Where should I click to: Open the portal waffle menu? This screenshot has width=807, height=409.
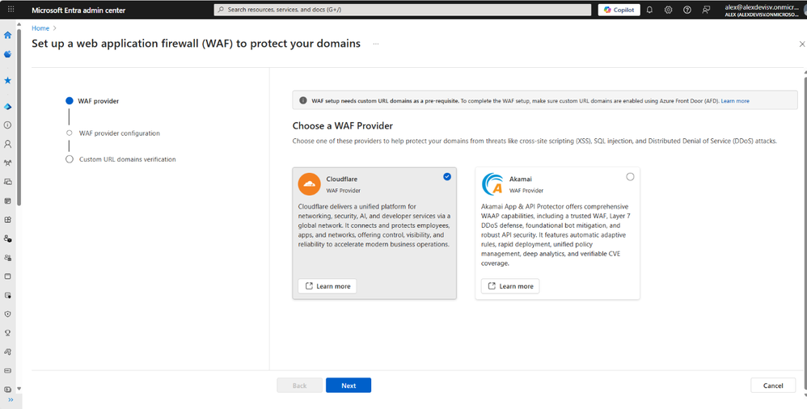(x=11, y=10)
